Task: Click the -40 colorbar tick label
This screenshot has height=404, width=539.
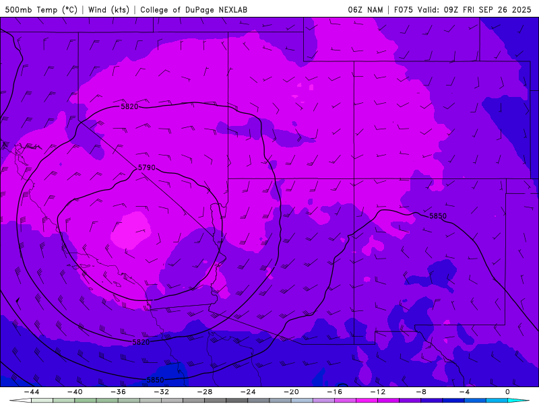Action: [x=75, y=392]
